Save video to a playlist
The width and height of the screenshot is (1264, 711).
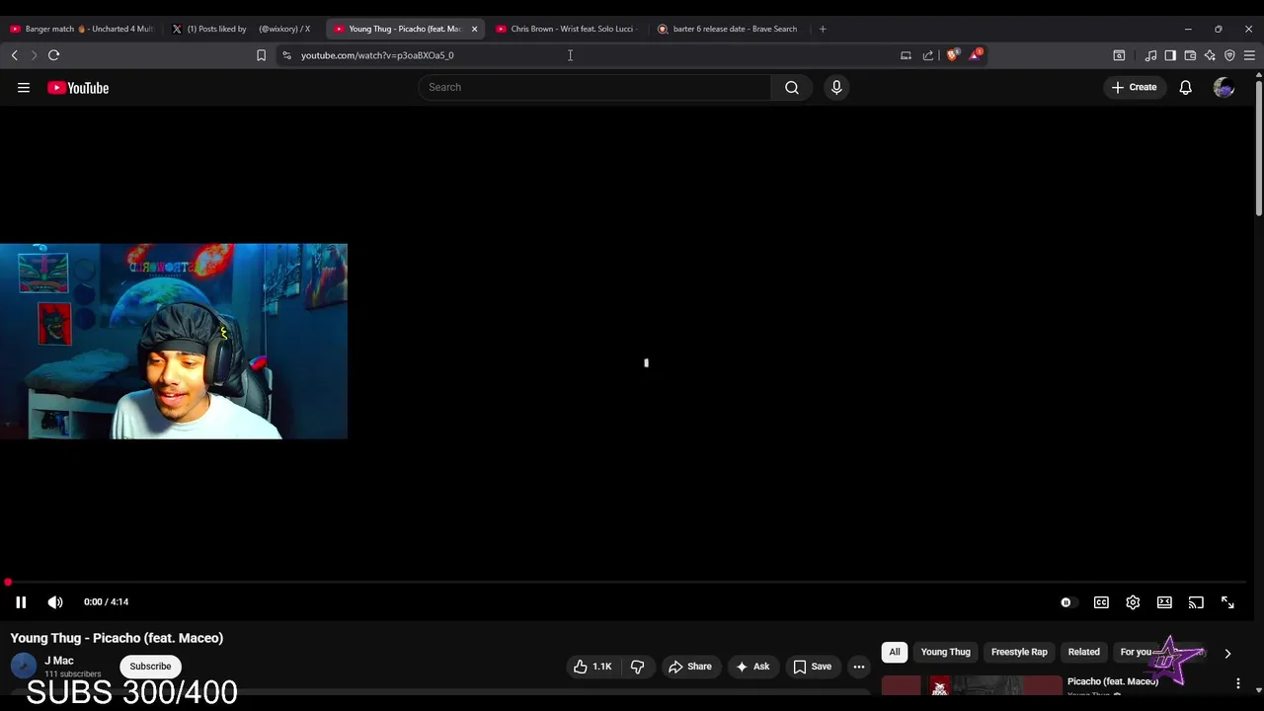(813, 667)
